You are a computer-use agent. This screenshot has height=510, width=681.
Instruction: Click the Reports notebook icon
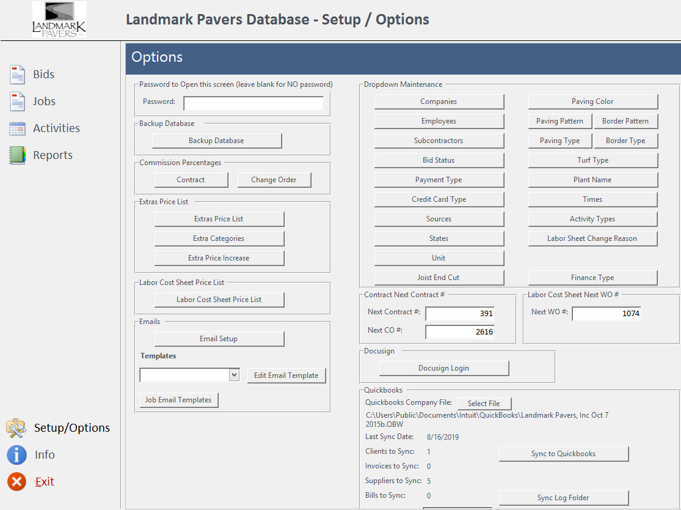pyautogui.click(x=17, y=155)
